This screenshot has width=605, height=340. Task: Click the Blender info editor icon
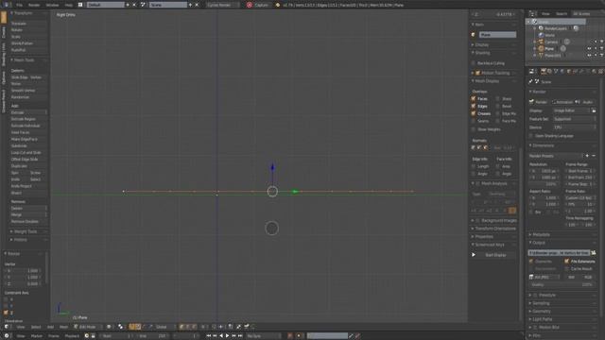click(x=7, y=5)
